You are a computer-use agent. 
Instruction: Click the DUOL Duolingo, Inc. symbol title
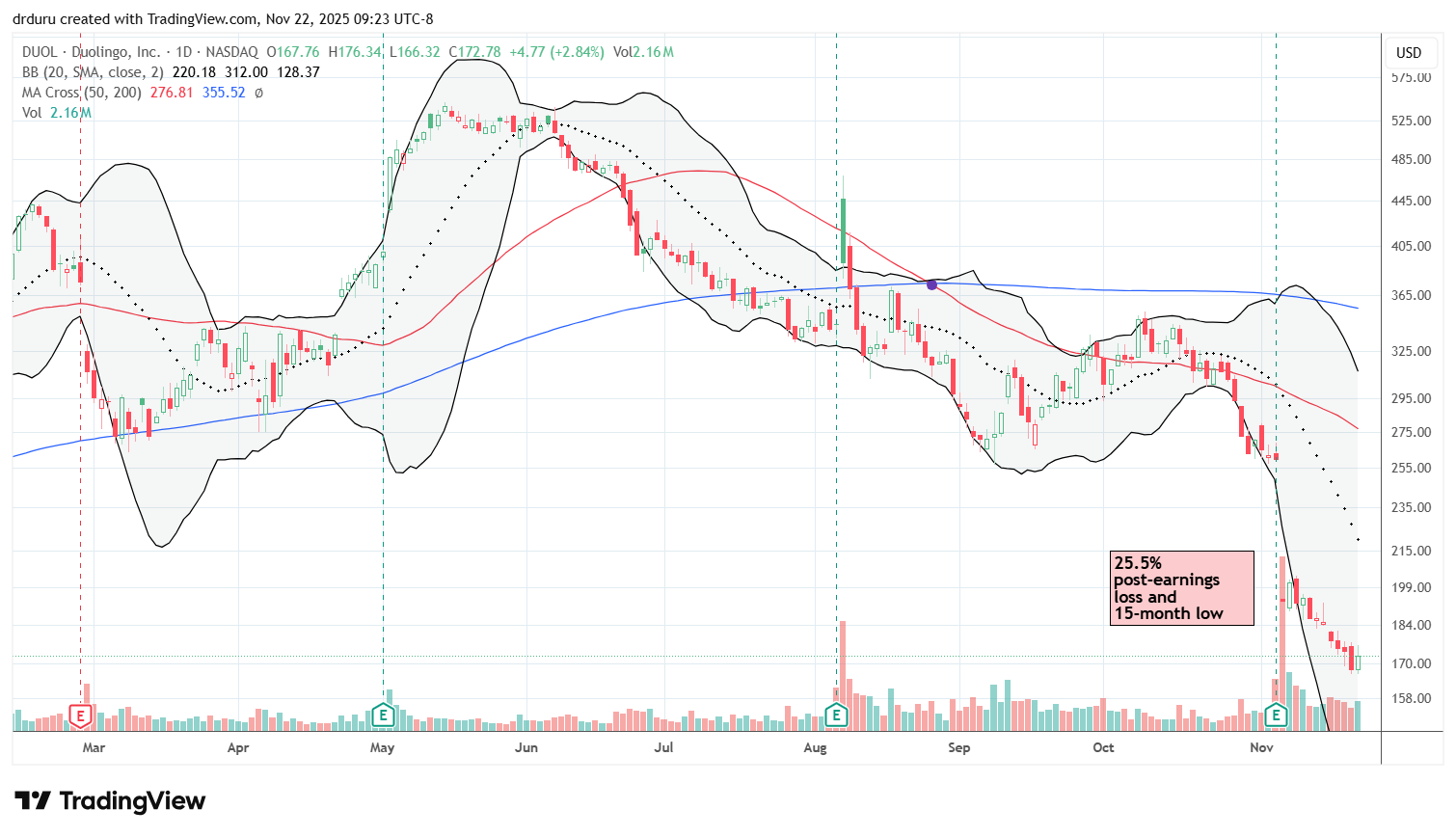(x=92, y=52)
